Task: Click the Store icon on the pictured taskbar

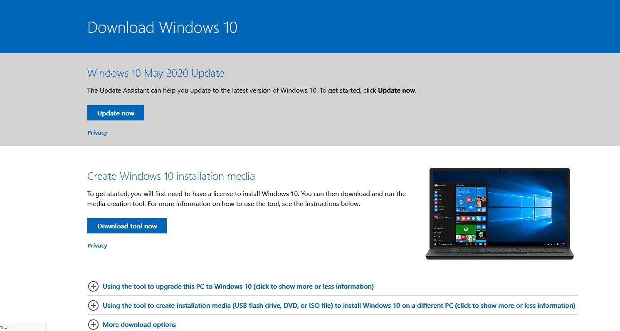Action: pyautogui.click(x=485, y=244)
